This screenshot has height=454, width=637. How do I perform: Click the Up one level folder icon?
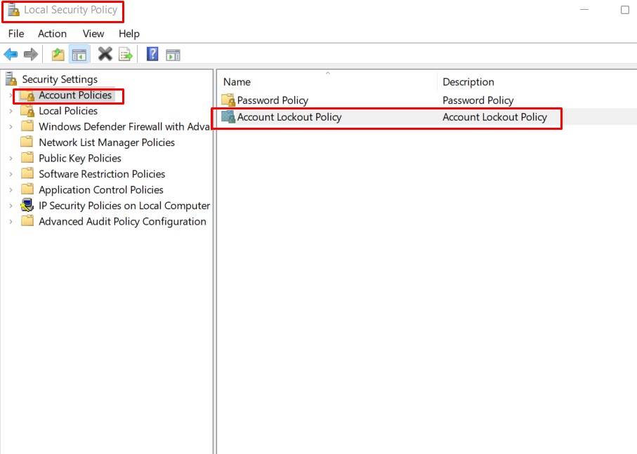pyautogui.click(x=58, y=54)
